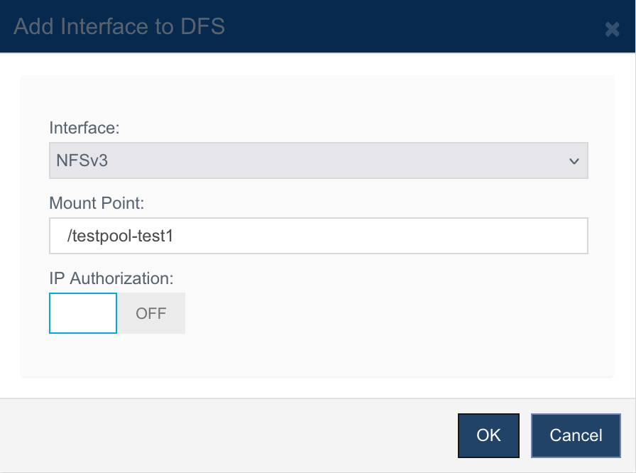Select the NFSv3 text in Interface combo box
This screenshot has width=636, height=473.
(x=82, y=161)
